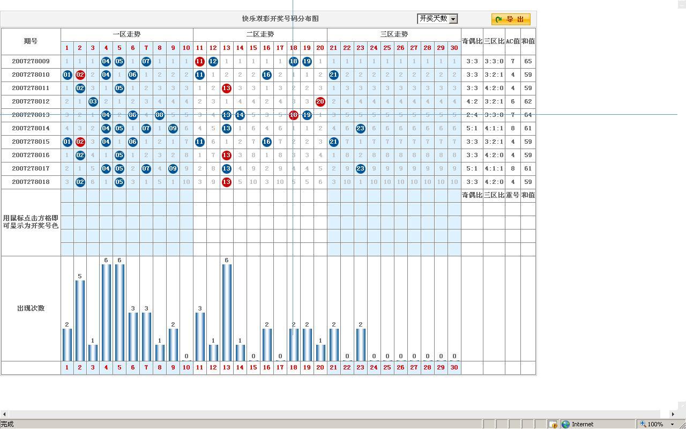Click the red 18 ball in draw 2007278013
This screenshot has width=686, height=429.
(294, 115)
